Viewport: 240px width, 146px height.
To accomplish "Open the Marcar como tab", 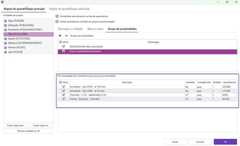I will click(95, 29).
